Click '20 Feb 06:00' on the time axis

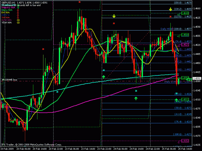pyautogui.click(x=24, y=149)
